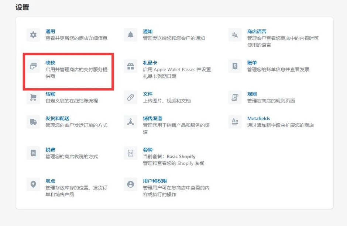This screenshot has height=226, width=347.
Task: Open the 规则 page settings
Action: (252, 94)
